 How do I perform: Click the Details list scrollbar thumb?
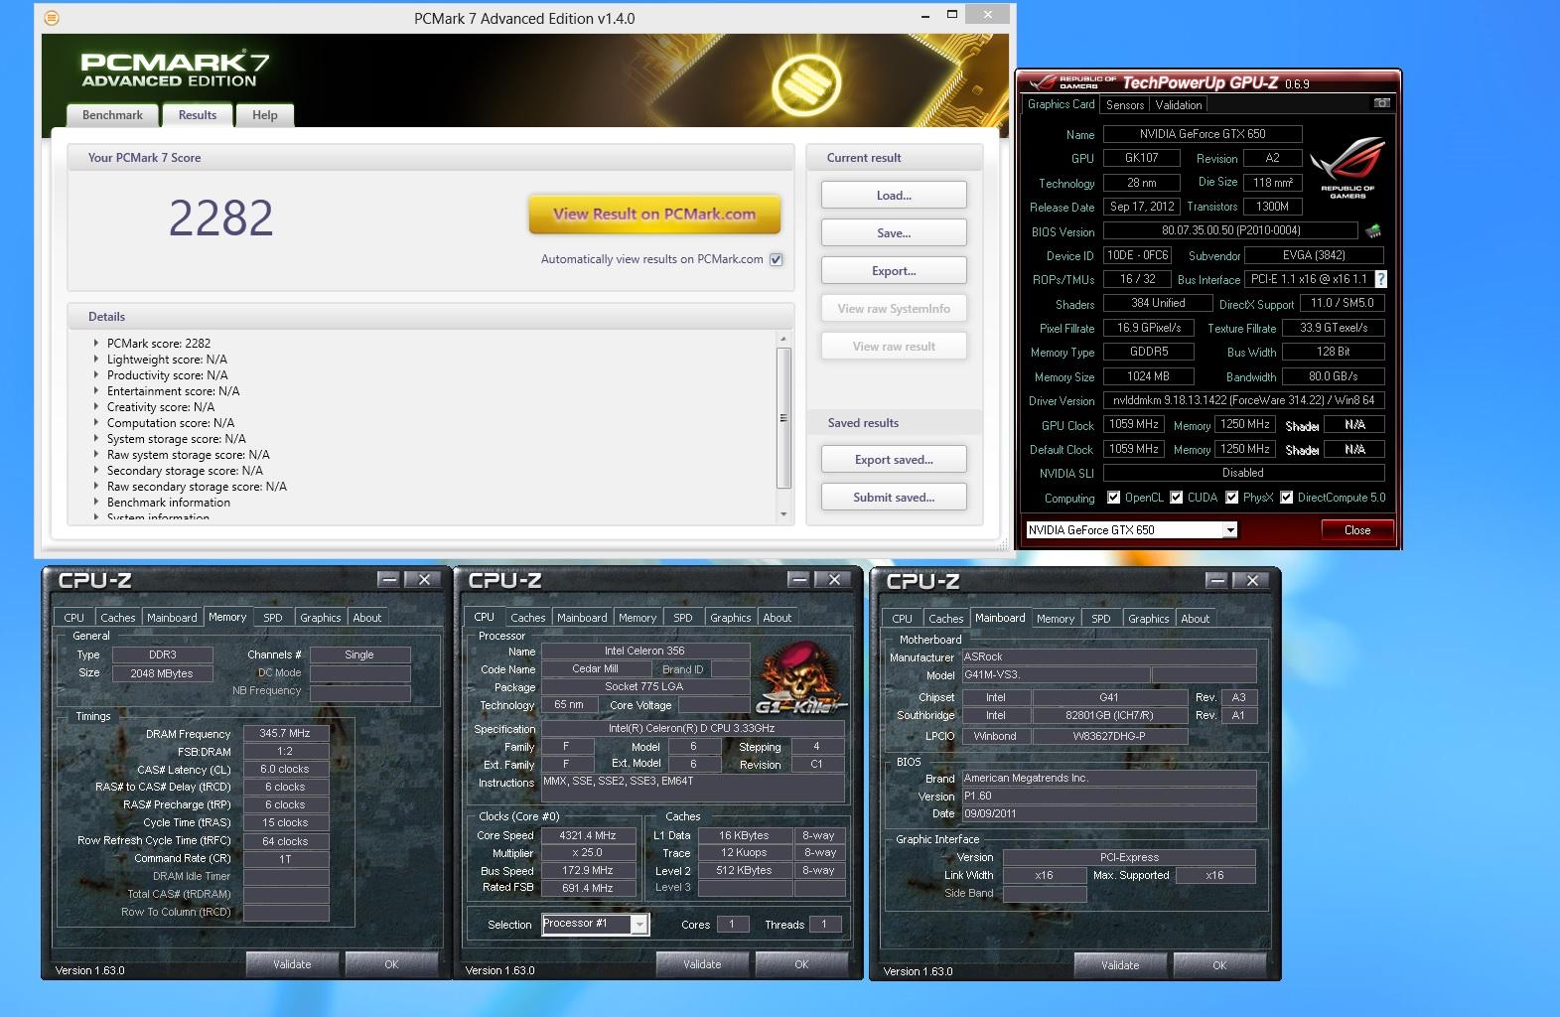tap(783, 418)
